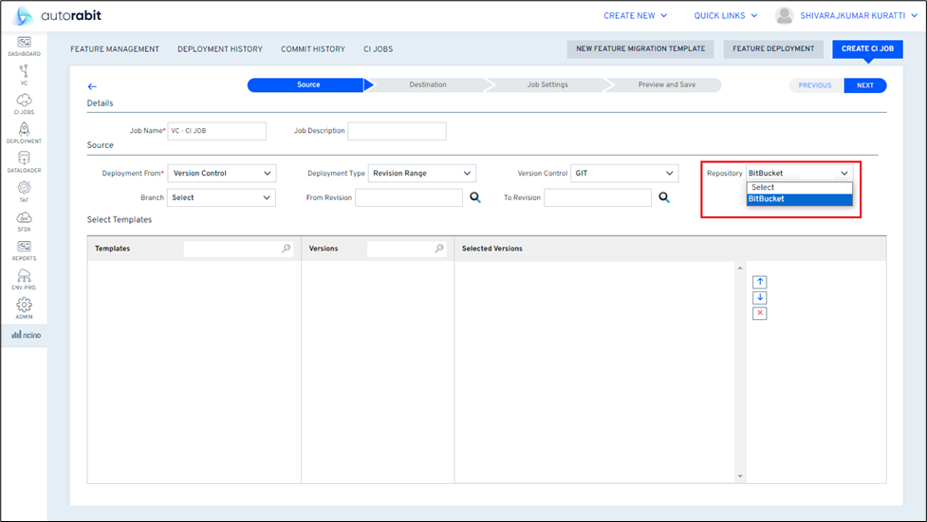
Task: Switch to the Deployment History tab
Action: [219, 49]
